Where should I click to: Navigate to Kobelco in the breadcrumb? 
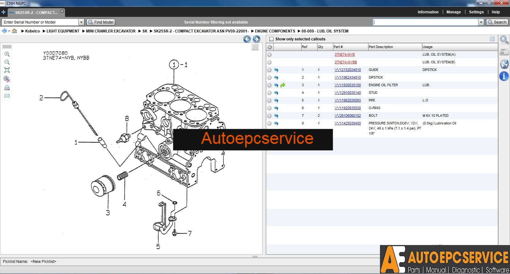coord(33,31)
